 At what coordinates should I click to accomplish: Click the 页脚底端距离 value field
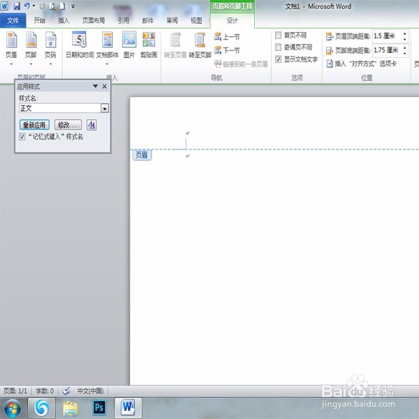pos(387,50)
